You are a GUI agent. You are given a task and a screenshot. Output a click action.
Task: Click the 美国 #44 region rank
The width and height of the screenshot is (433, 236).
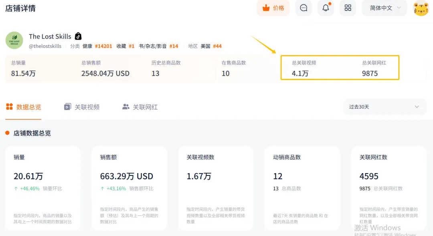tap(211, 46)
